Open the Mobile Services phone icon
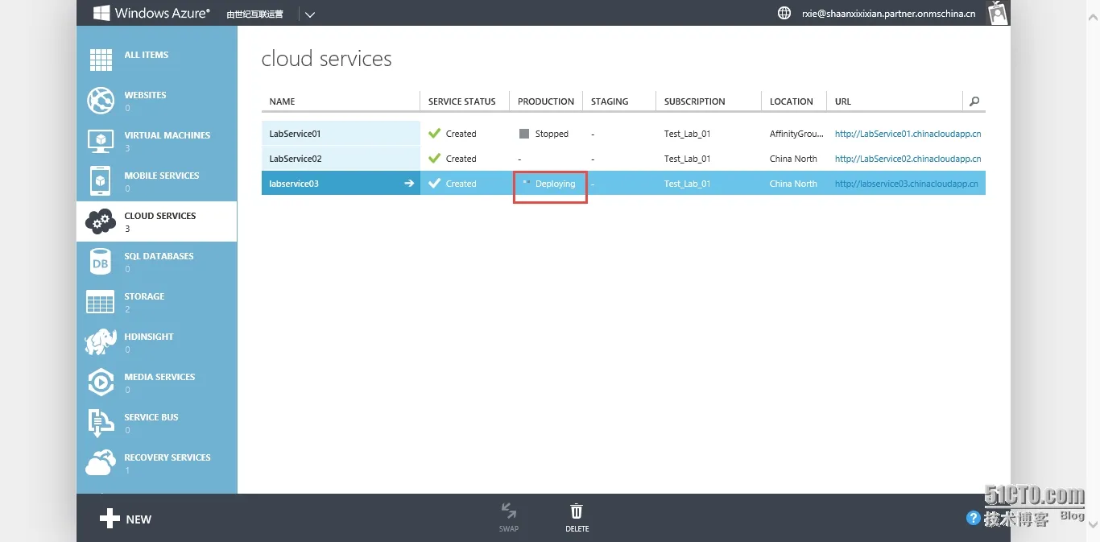This screenshot has width=1100, height=542. click(x=101, y=180)
